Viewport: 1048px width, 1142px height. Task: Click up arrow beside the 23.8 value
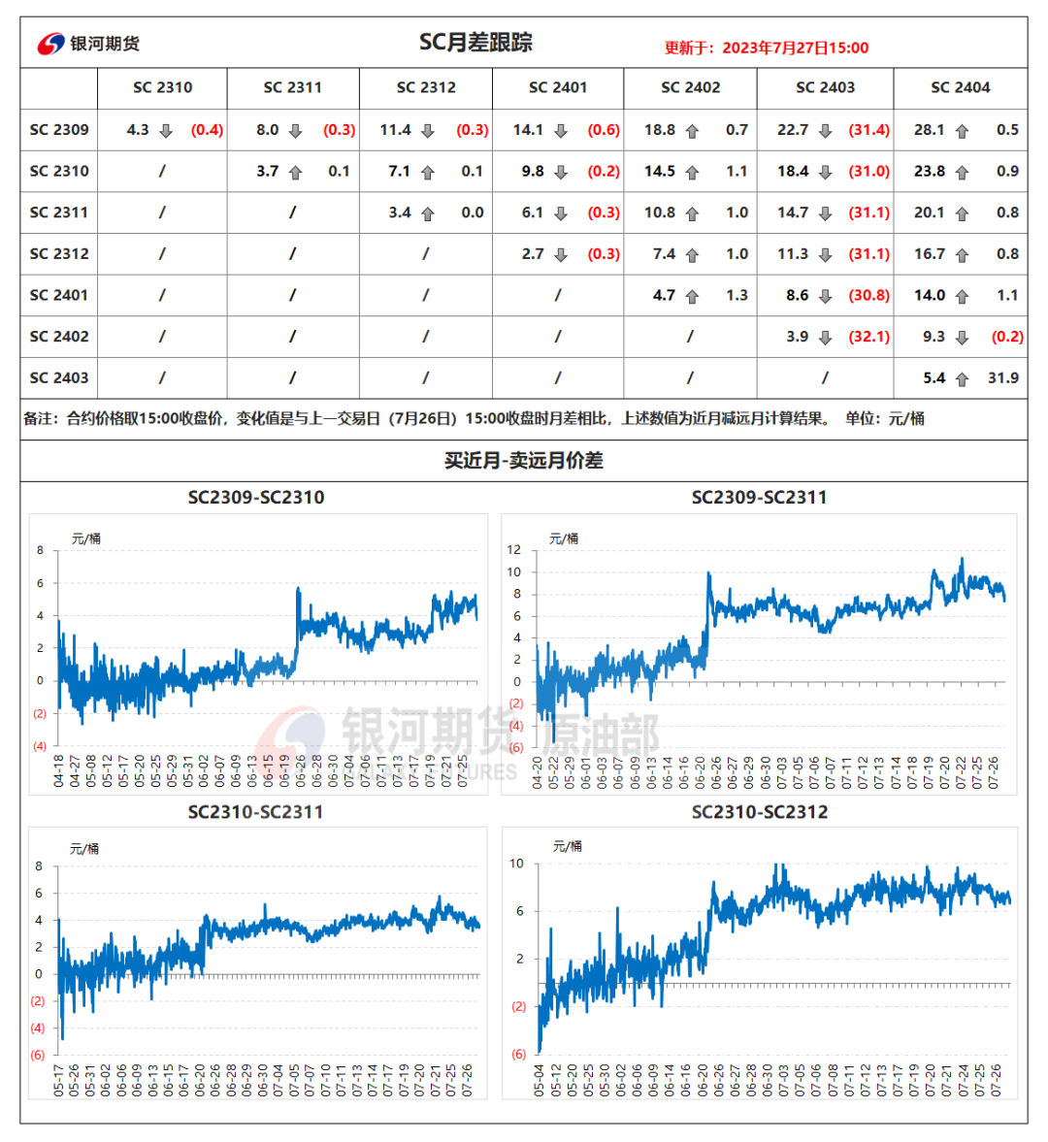(x=962, y=173)
